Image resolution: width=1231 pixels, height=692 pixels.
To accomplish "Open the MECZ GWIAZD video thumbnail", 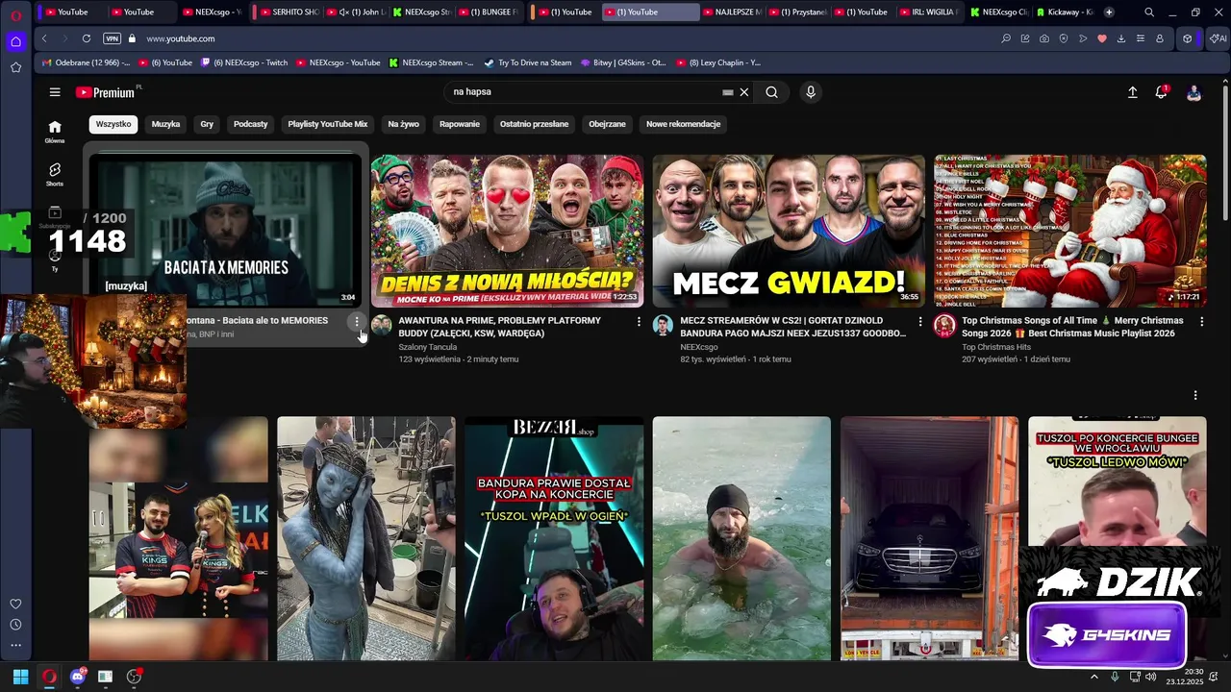I will [x=789, y=231].
